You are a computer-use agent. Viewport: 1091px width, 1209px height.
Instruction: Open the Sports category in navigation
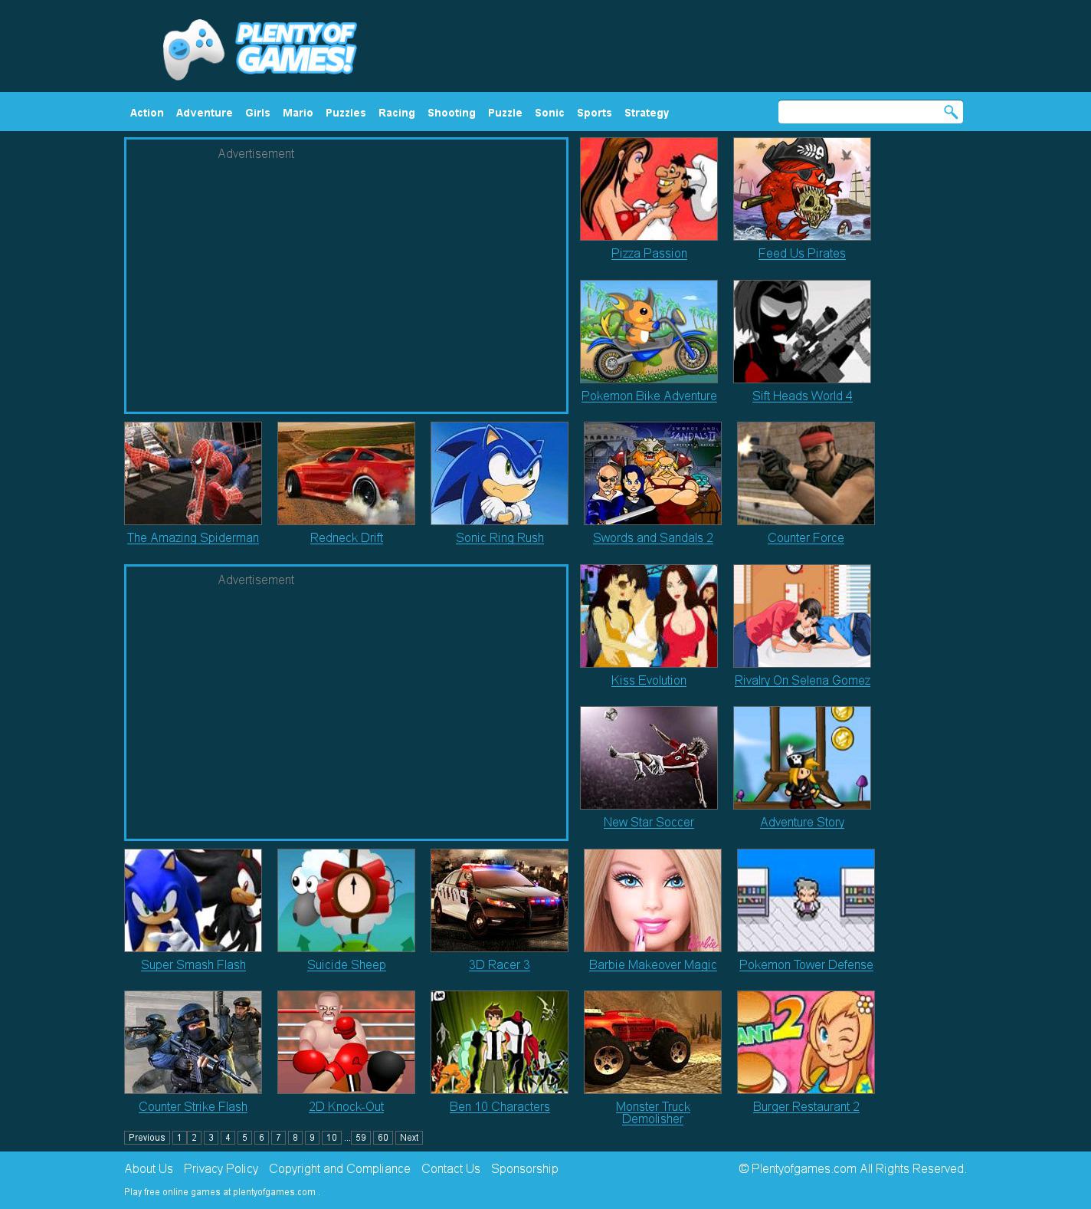(x=595, y=113)
